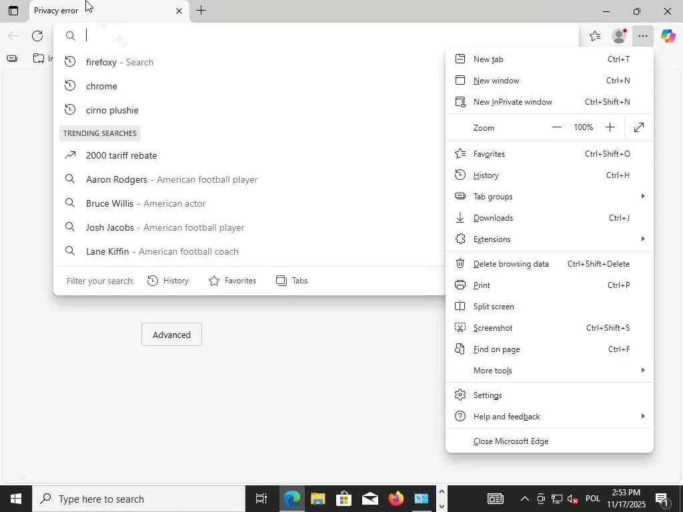Select the 'cirno plushie' suggestion
This screenshot has width=683, height=512.
tap(251, 110)
